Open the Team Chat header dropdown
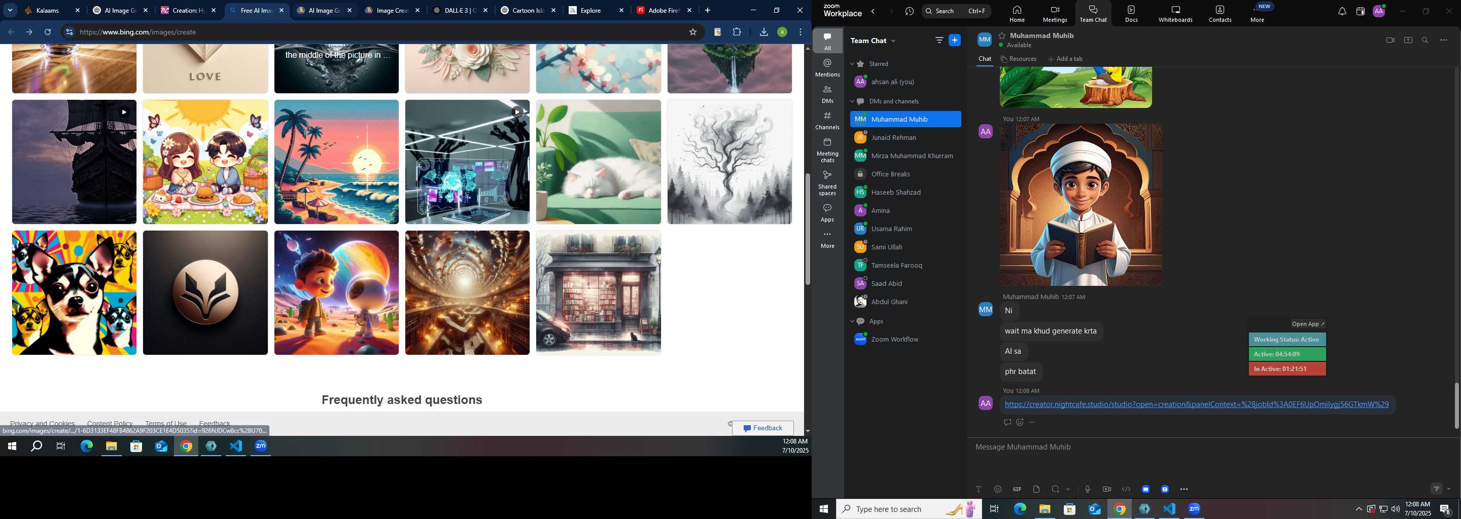The height and width of the screenshot is (519, 1461). (893, 41)
